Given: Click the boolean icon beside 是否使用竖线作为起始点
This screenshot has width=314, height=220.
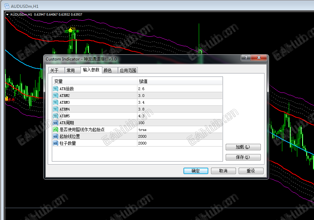Looking at the screenshot, I should point(56,129).
